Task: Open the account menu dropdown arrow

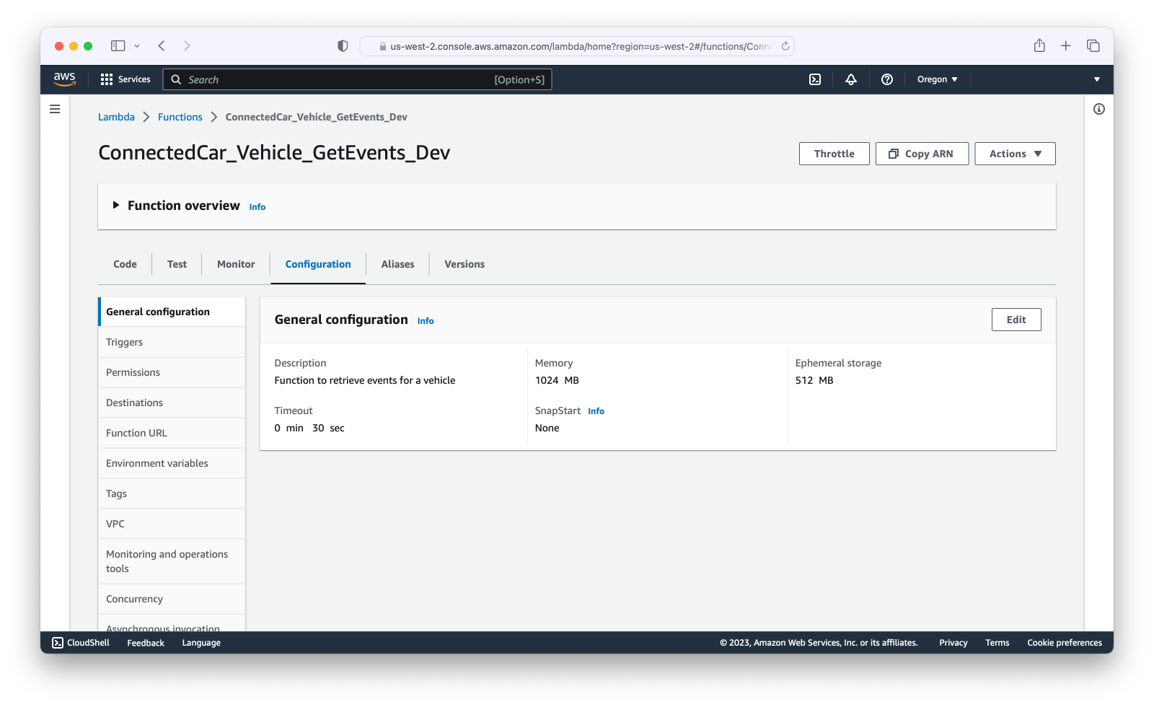Action: pos(1097,79)
